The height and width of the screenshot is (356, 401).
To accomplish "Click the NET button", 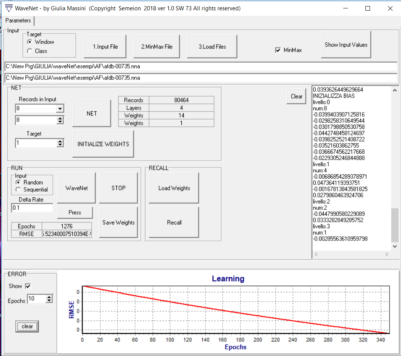I will click(91, 114).
